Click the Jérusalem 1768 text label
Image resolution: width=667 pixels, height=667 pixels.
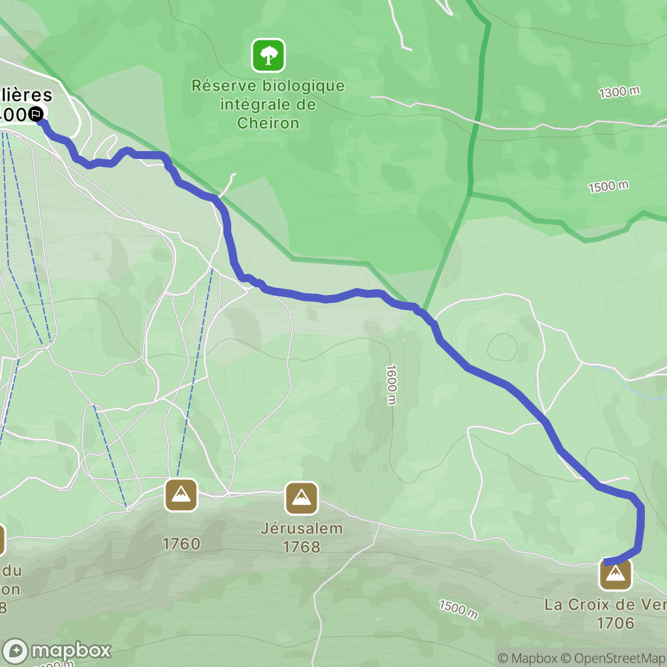tap(302, 537)
